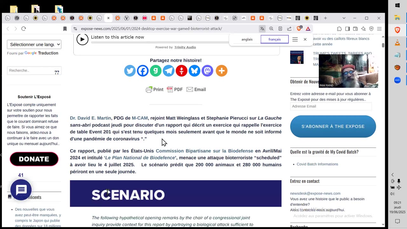Open the extensions puzzle icon
Image resolution: width=407 pixels, height=229 pixels.
pos(339,29)
